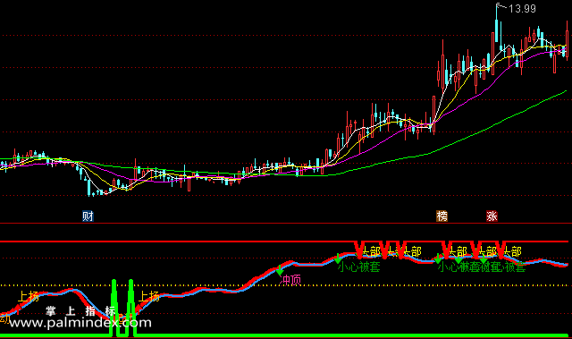Click the orange 榜 marker icon

coord(442,216)
